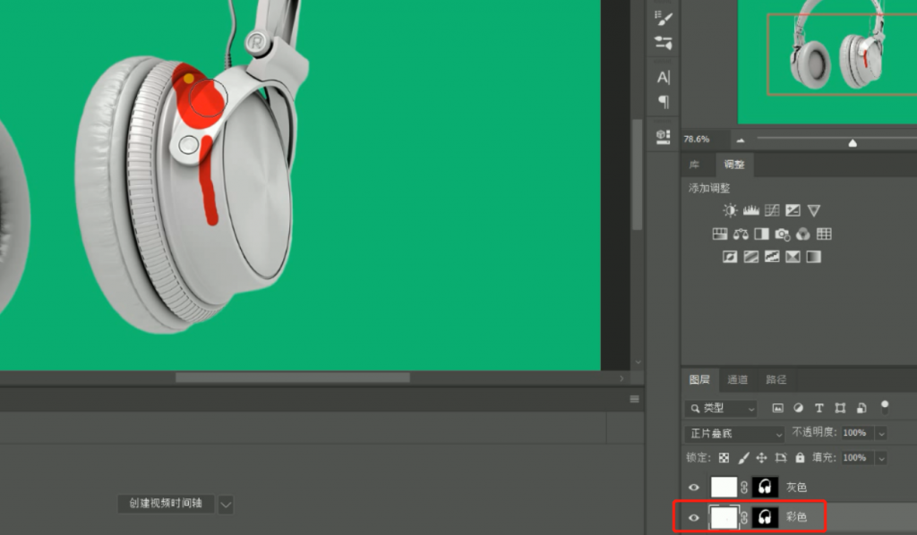Click the 不透明度 100% field

(857, 433)
